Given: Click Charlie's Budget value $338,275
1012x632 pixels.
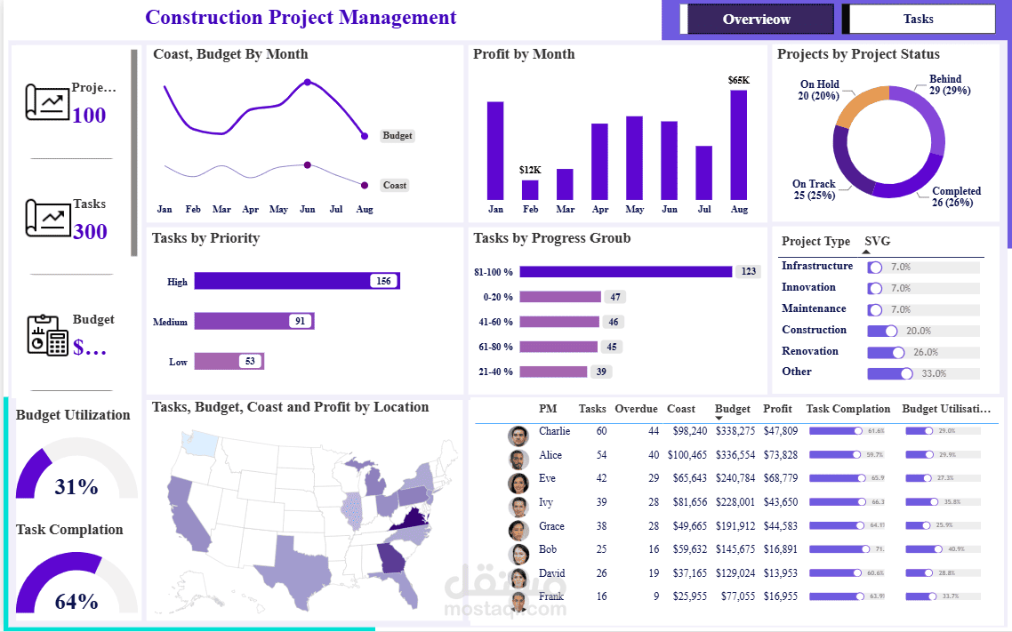Looking at the screenshot, I should click(x=735, y=431).
